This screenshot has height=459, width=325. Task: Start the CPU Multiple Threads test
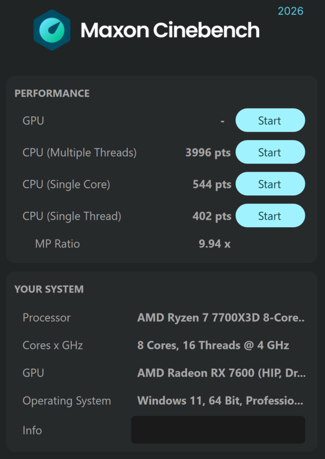pos(270,152)
